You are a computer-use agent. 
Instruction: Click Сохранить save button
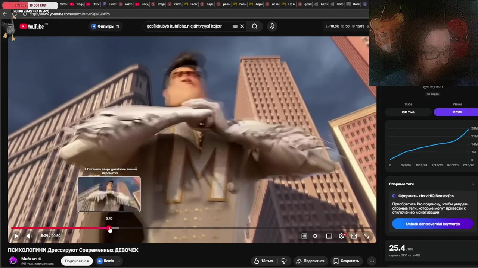[x=346, y=261]
